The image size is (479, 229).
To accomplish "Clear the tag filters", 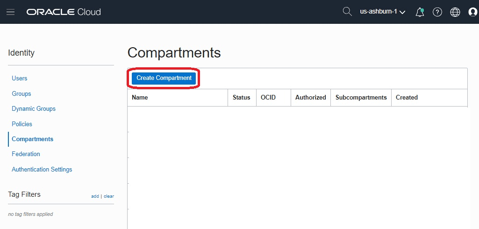I will (109, 196).
